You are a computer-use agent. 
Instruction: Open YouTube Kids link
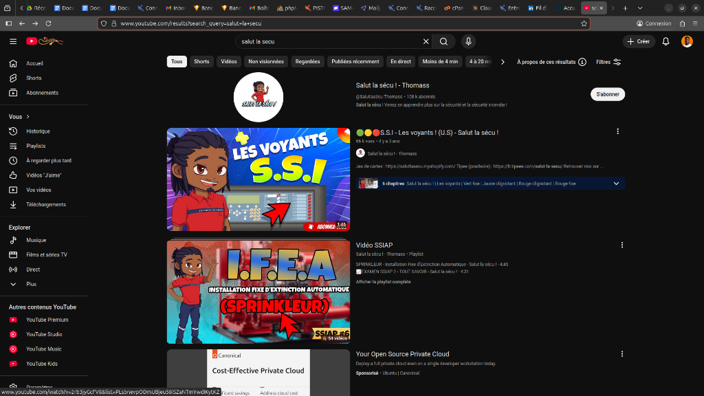(43, 364)
